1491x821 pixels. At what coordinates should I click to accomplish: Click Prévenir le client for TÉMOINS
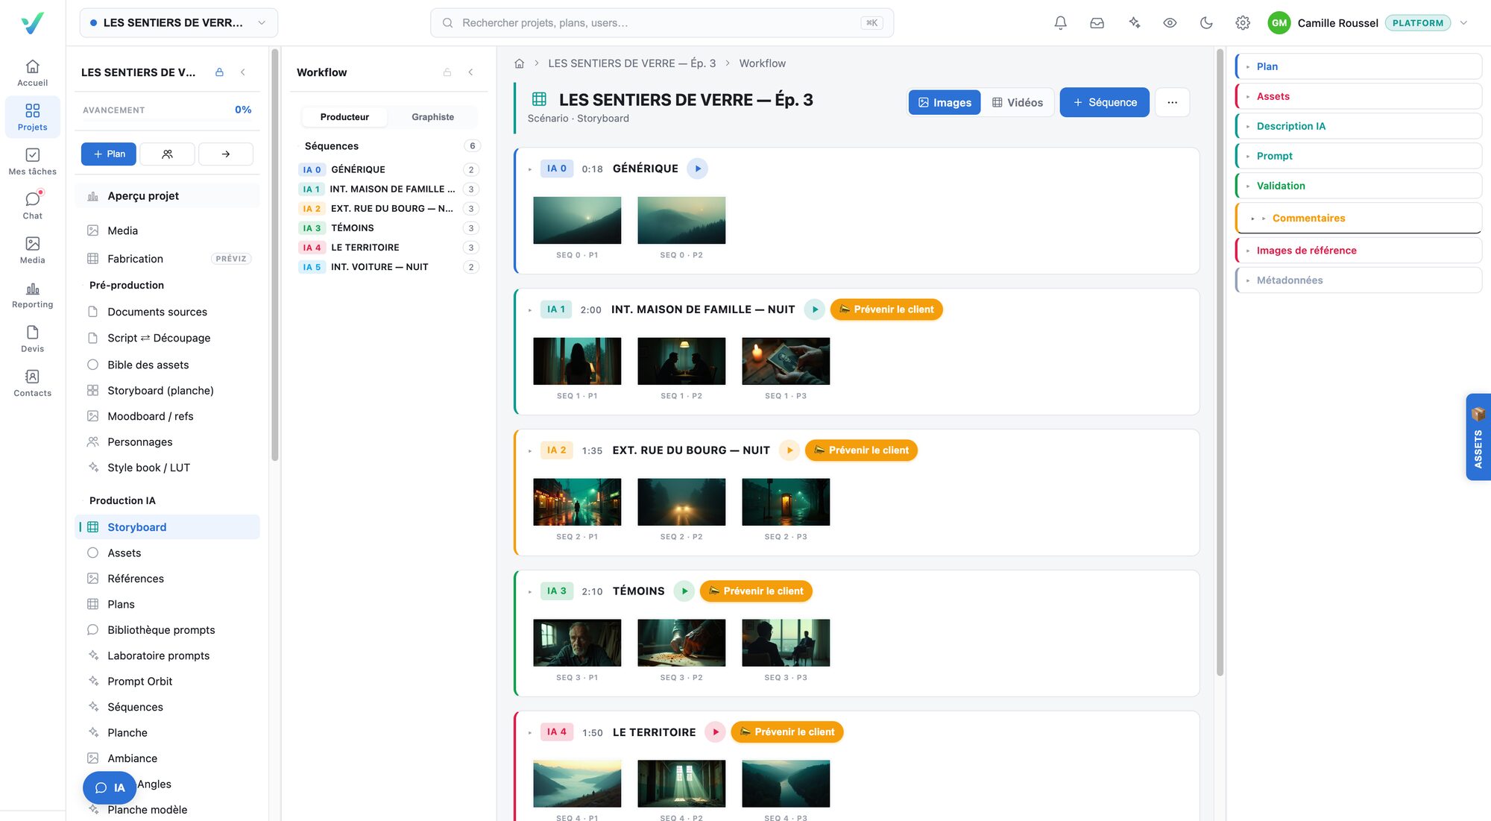[756, 591]
